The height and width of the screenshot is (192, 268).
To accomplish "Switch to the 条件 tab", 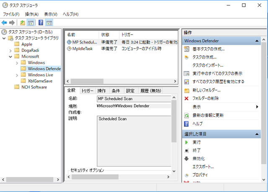I will (116, 91).
